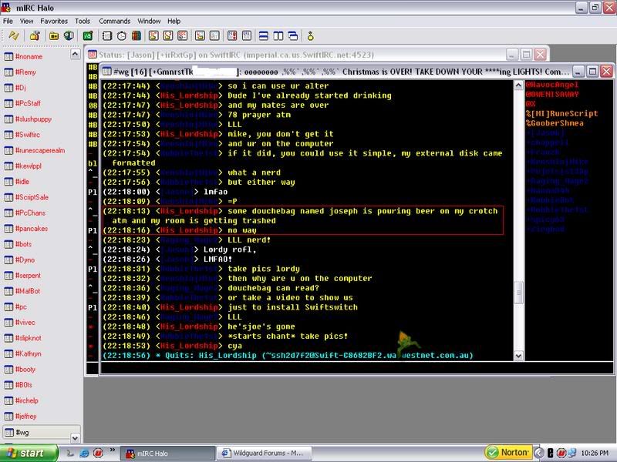The height and width of the screenshot is (462, 617).
Task: Click the About mIRC yellow figure icon
Action: [x=311, y=35]
